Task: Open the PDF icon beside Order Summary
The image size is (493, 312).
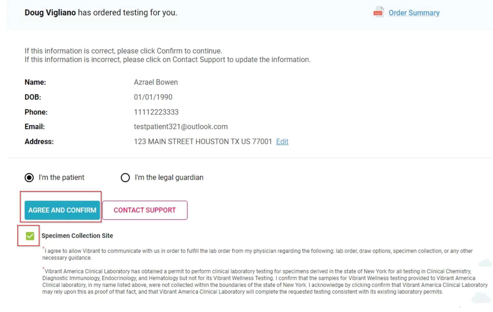Action: click(378, 12)
